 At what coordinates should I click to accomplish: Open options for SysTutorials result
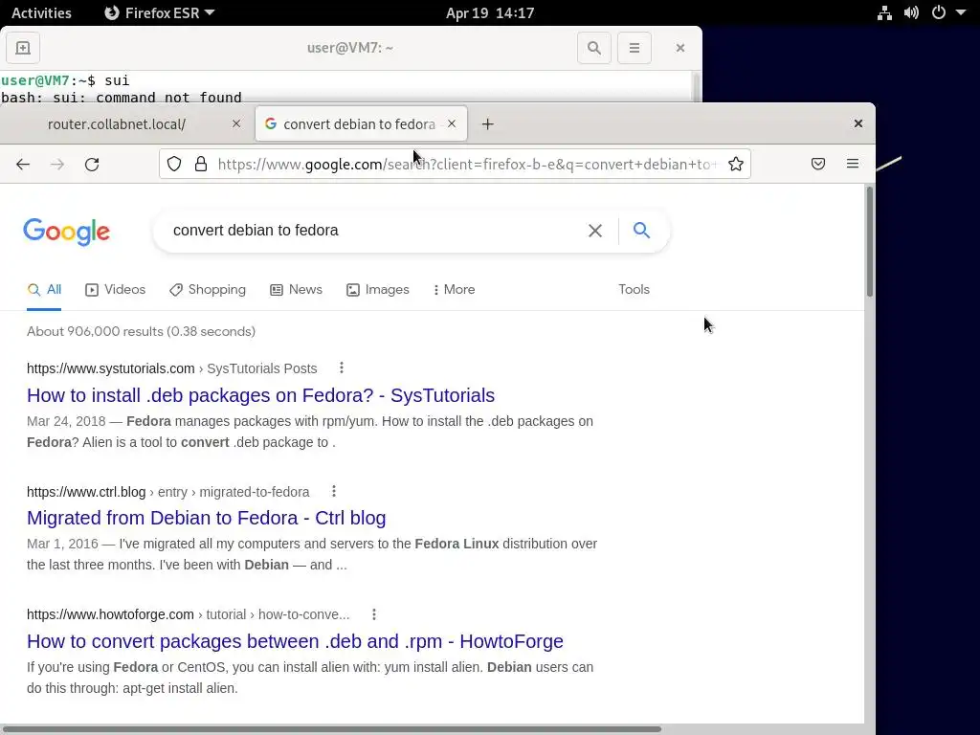click(342, 368)
